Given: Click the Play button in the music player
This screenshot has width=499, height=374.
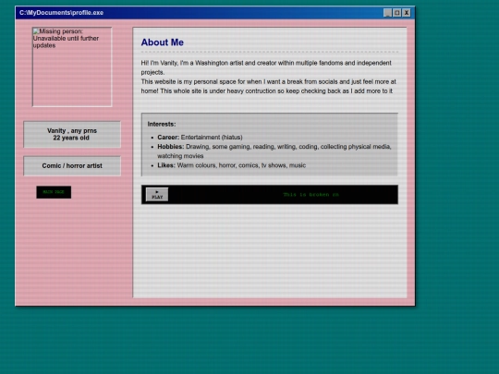Looking at the screenshot, I should pos(157,194).
